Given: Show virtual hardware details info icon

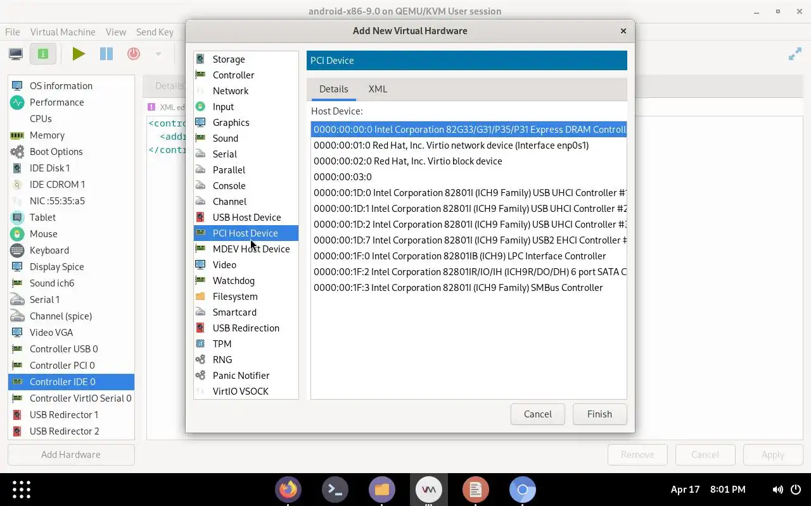Looking at the screenshot, I should (43, 54).
